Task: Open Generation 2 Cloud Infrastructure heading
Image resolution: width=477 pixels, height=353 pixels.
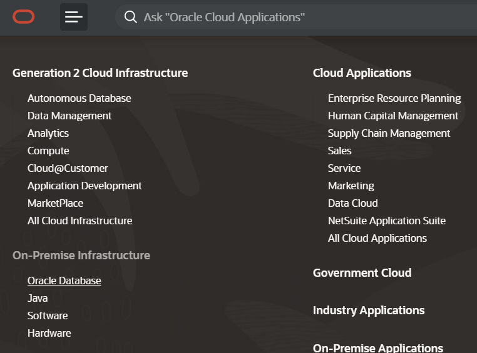Action: (x=100, y=73)
